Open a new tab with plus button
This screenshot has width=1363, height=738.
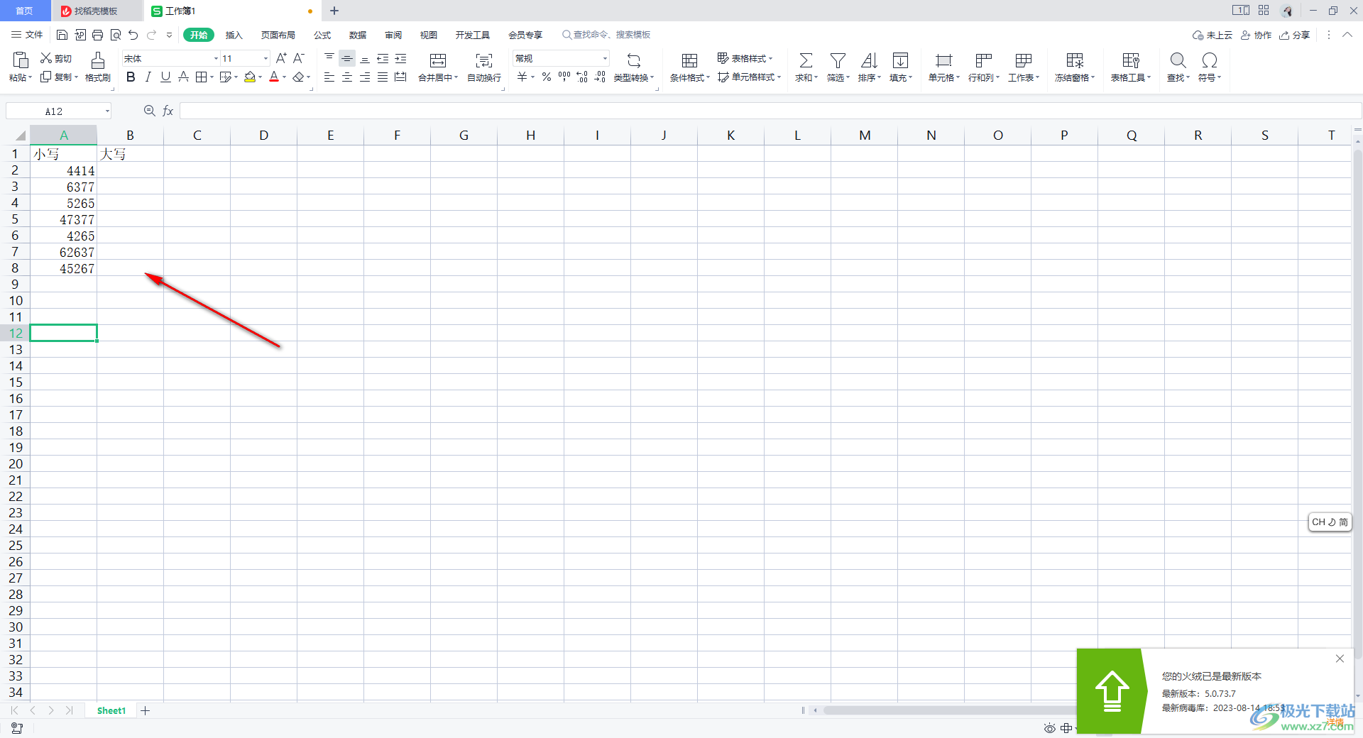click(334, 11)
